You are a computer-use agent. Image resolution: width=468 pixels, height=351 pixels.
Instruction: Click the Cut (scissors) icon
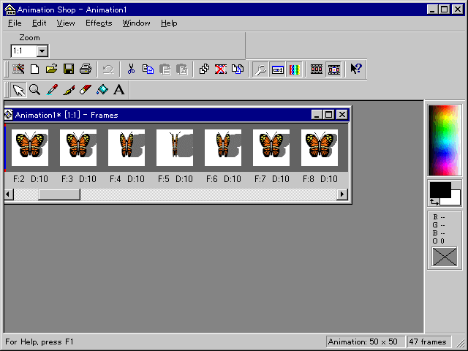[131, 69]
